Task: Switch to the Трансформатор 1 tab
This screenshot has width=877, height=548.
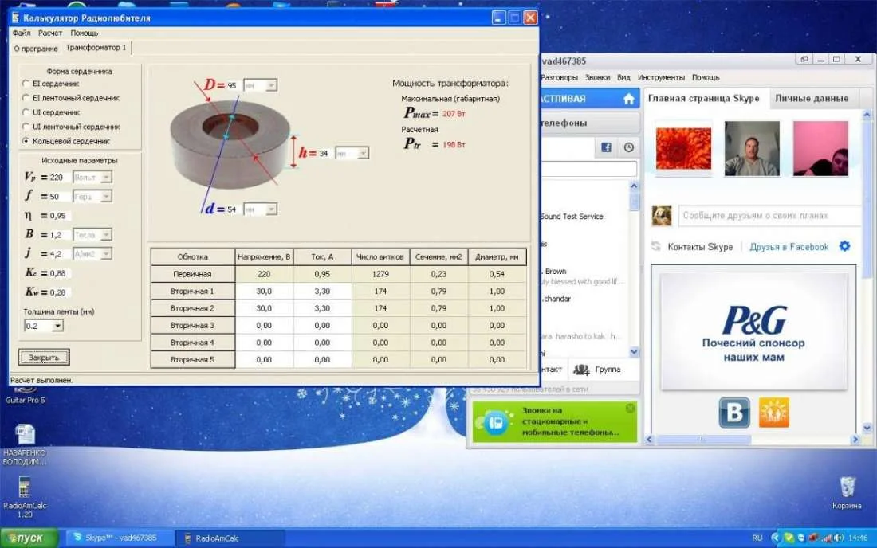Action: (x=96, y=48)
